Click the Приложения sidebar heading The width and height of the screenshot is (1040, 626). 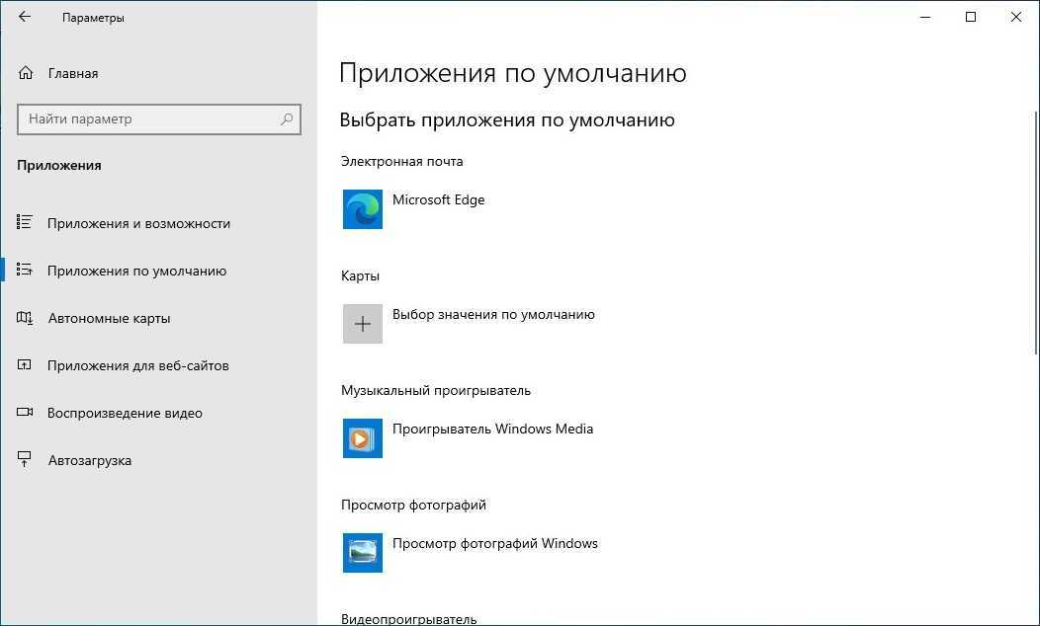(59, 166)
